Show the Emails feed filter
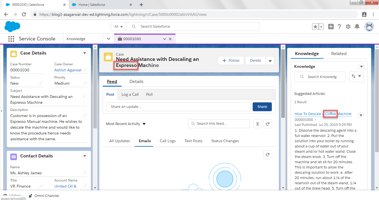 (x=145, y=141)
